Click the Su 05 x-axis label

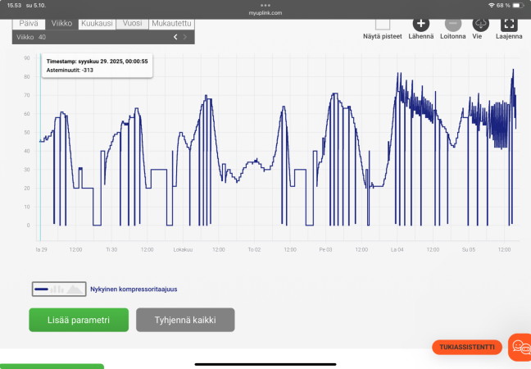pyautogui.click(x=469, y=250)
